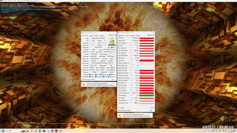Click validation notice text under Sensors window
This screenshot has width=237, height=133.
[x=136, y=115]
